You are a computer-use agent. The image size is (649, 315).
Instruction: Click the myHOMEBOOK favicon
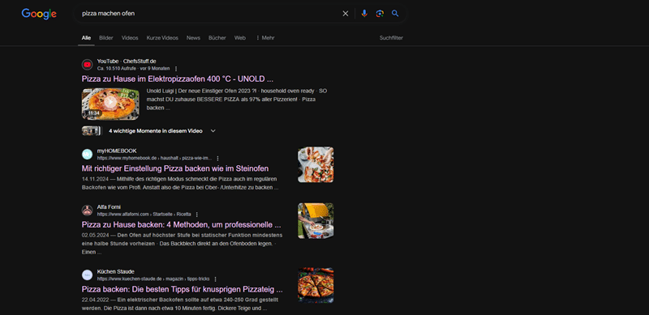(88, 154)
